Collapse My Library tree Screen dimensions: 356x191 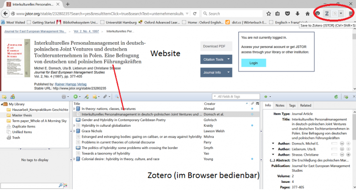2,104
